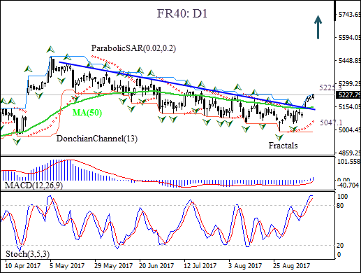The width and height of the screenshot is (361, 273).
Task: Click the 100 level on Stochastic scale
Action: pyautogui.click(x=342, y=197)
